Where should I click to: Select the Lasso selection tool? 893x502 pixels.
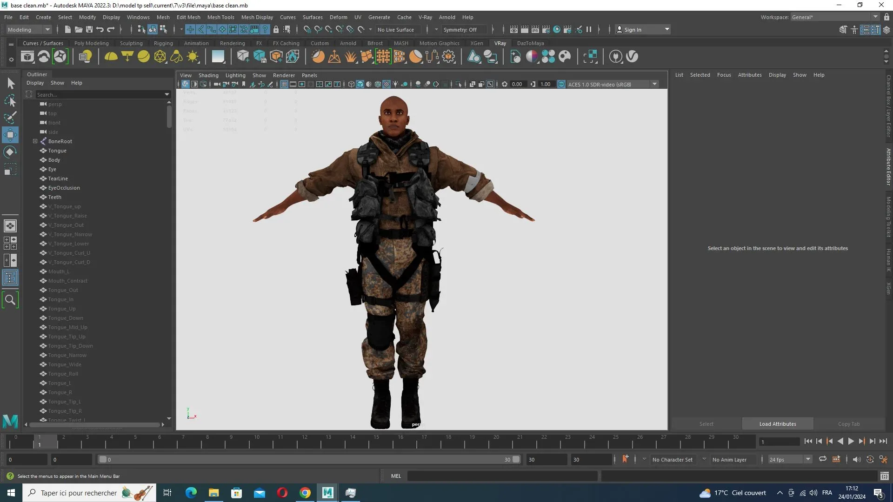10,101
